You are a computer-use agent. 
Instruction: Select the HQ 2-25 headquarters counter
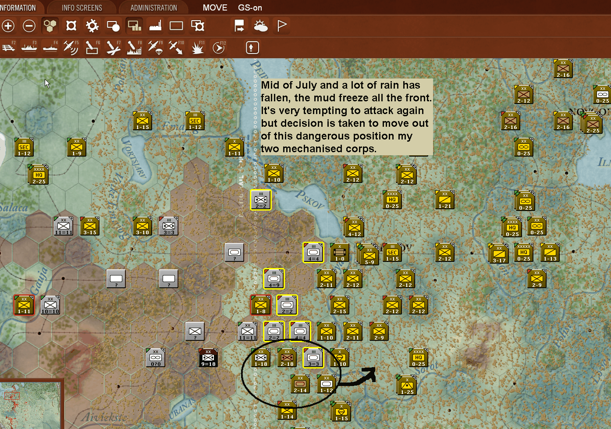point(39,175)
